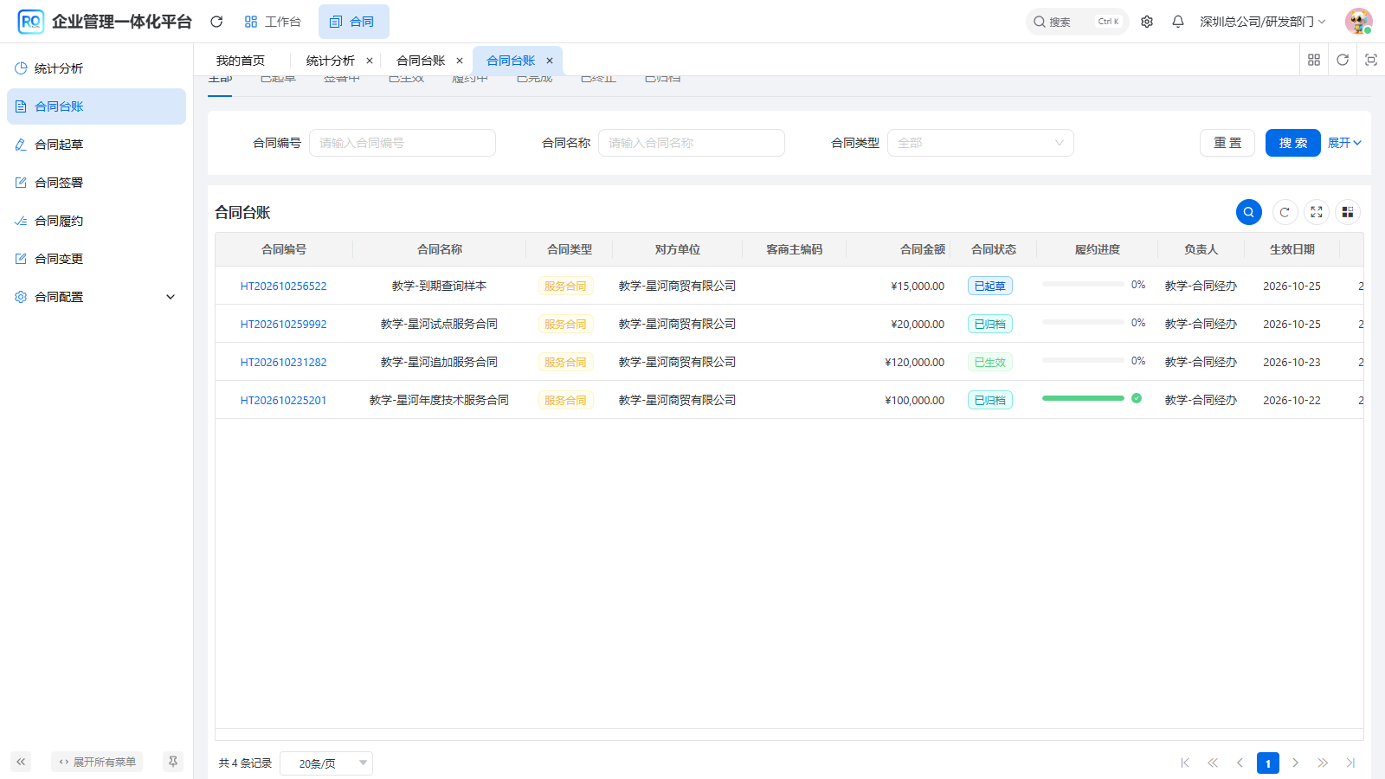
Task: Refresh the current tab via tab bar icon
Action: tap(1343, 60)
